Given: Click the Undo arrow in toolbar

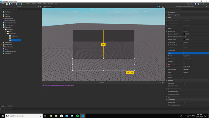Looking at the screenshot, I should 12,4.
